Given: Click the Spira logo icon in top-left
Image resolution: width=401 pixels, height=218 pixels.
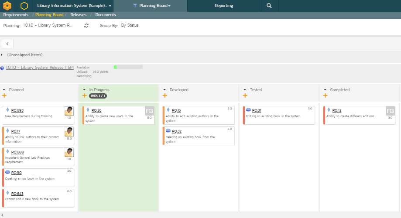Looking at the screenshot, I should (x=7, y=6).
